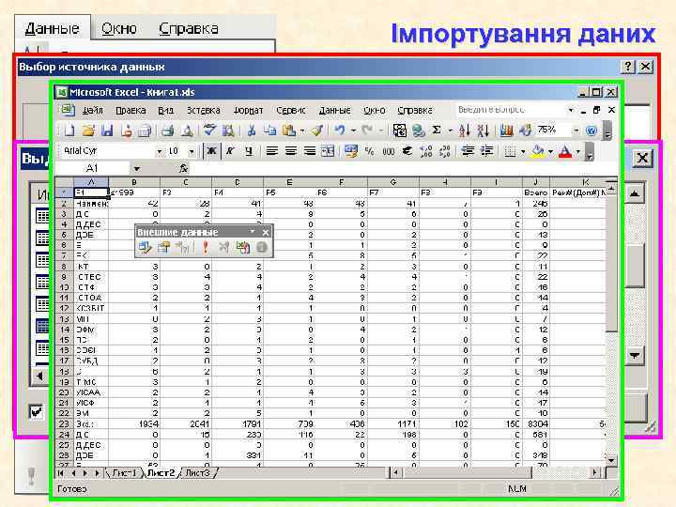Open Excel Help blue question icon
Image resolution: width=676 pixels, height=507 pixels.
tap(591, 131)
